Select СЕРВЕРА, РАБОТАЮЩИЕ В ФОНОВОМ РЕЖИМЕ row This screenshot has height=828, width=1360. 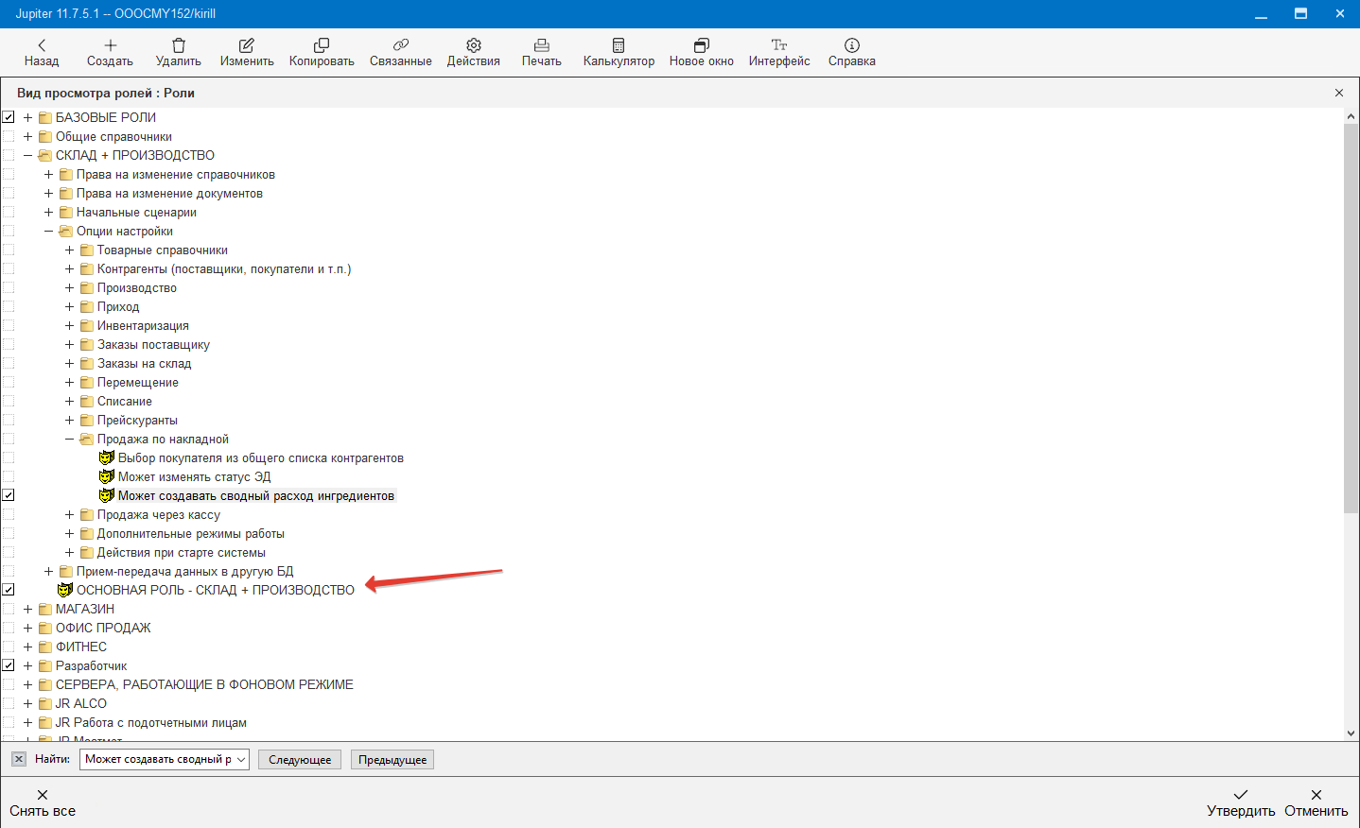[204, 684]
